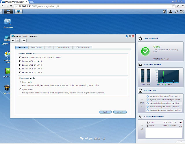Click the Recent Logs document icon

[140, 91]
